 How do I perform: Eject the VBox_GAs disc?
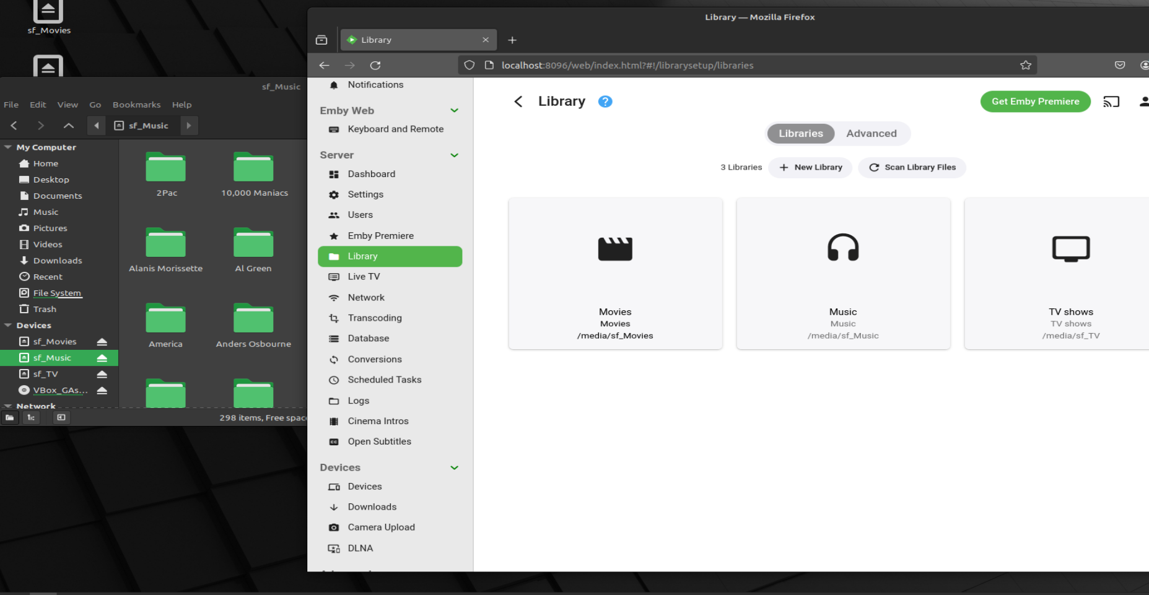tap(102, 390)
